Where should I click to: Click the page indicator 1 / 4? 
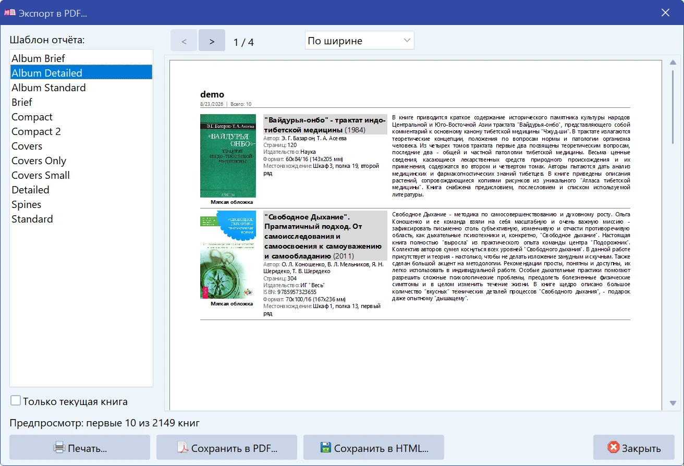[243, 42]
